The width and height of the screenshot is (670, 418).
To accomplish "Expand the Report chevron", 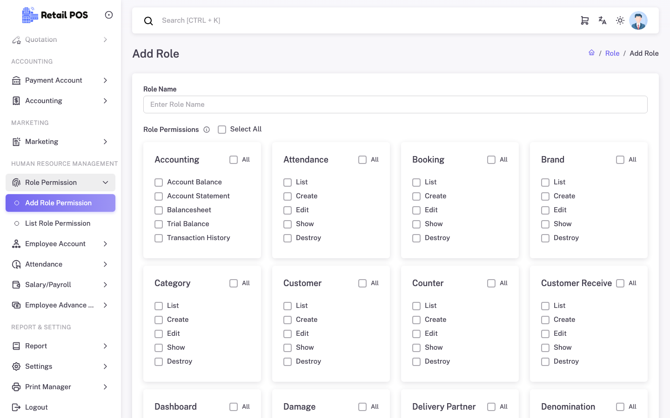I will (106, 346).
